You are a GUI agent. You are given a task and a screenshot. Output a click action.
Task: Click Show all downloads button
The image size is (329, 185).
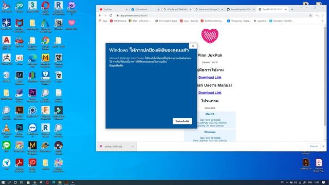tap(314, 146)
